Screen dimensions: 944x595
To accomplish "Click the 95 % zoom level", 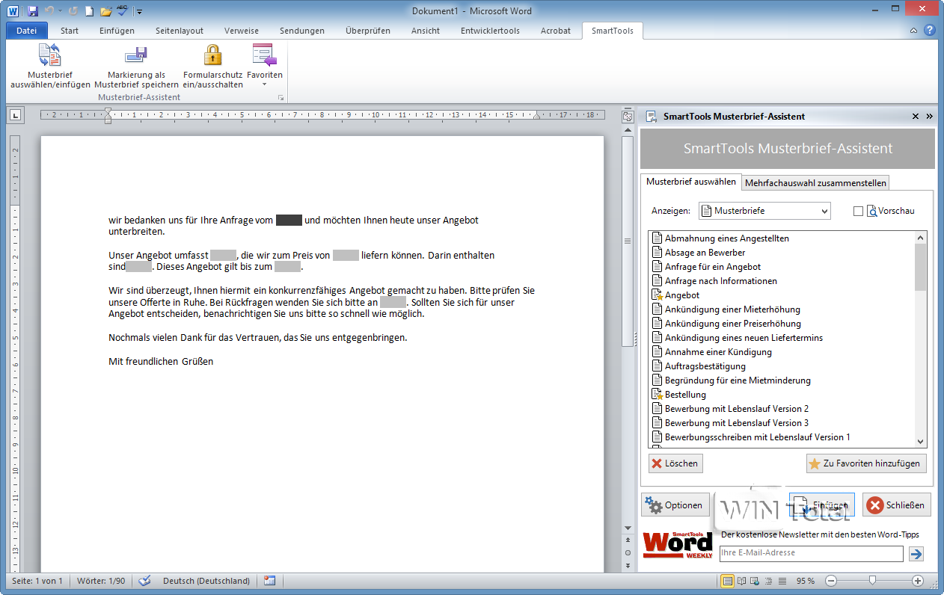I will (x=806, y=581).
